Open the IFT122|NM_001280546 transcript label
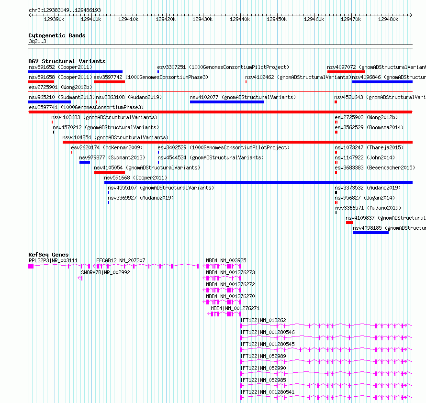Image resolution: width=426 pixels, height=403 pixels. pyautogui.click(x=268, y=332)
